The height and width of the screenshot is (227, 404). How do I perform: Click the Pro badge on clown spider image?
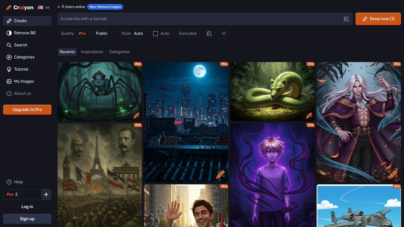pos(138,64)
